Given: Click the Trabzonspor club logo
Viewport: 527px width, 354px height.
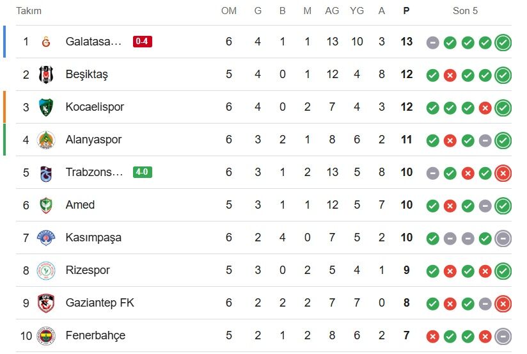Looking at the screenshot, I should coord(46,173).
